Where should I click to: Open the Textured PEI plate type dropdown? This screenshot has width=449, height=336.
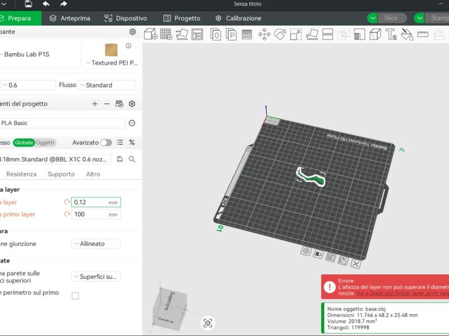click(111, 63)
